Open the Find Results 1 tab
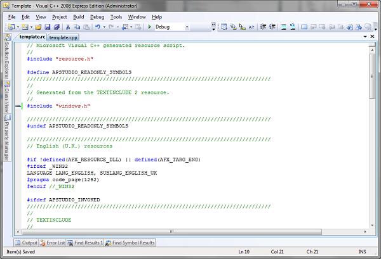This screenshot has width=381, height=259. (x=85, y=243)
